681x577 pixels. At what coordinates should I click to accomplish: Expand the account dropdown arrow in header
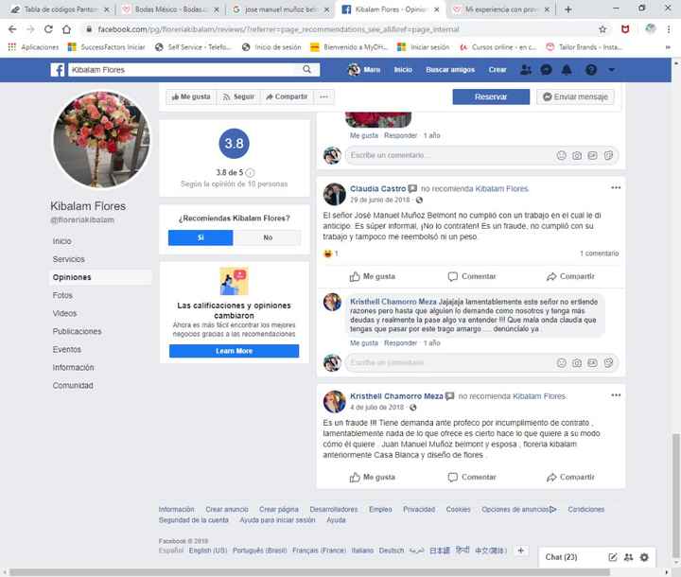coord(612,69)
